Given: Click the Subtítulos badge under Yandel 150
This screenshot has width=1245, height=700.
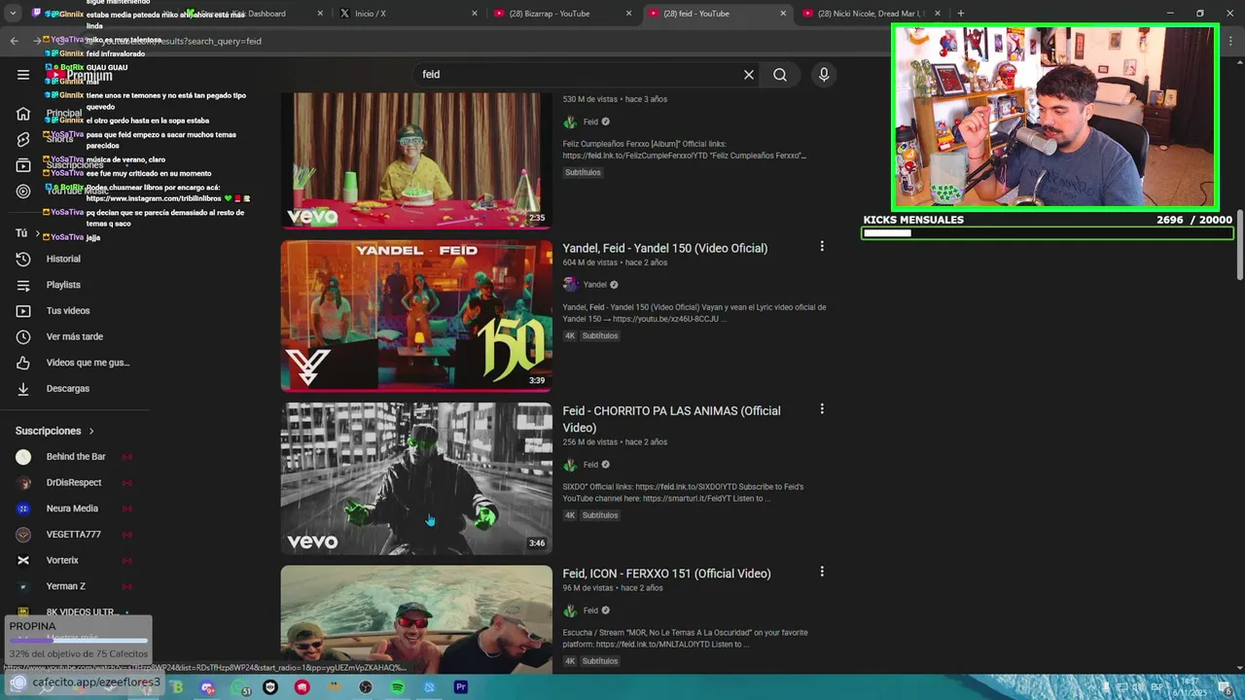Looking at the screenshot, I should (600, 335).
